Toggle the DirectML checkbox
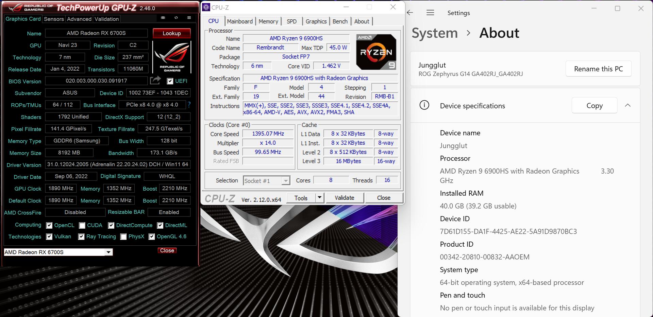Viewport: 653px width, 317px height. coord(160,225)
